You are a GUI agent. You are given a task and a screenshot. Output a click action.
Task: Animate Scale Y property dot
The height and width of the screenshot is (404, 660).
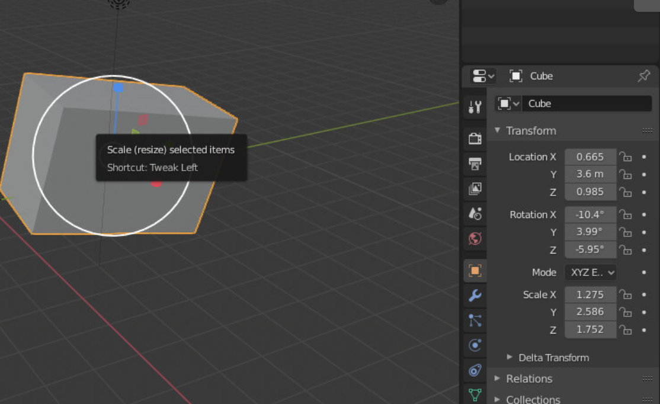pyautogui.click(x=644, y=312)
